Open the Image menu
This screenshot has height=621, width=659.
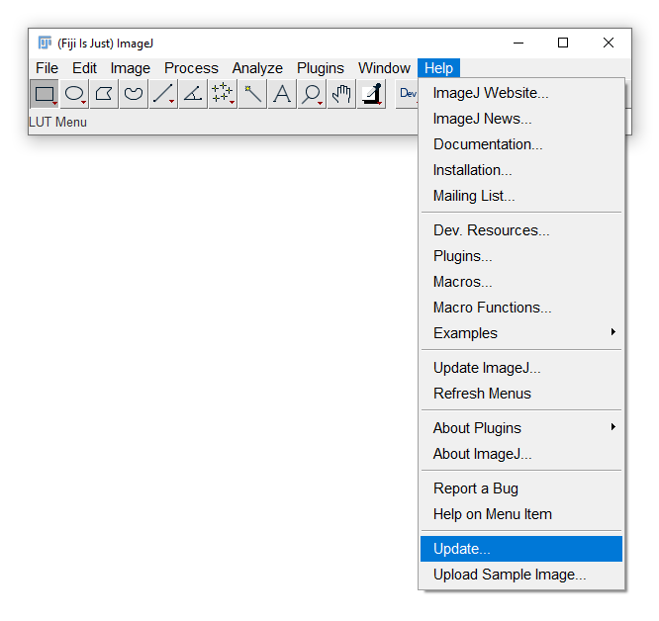tap(131, 68)
